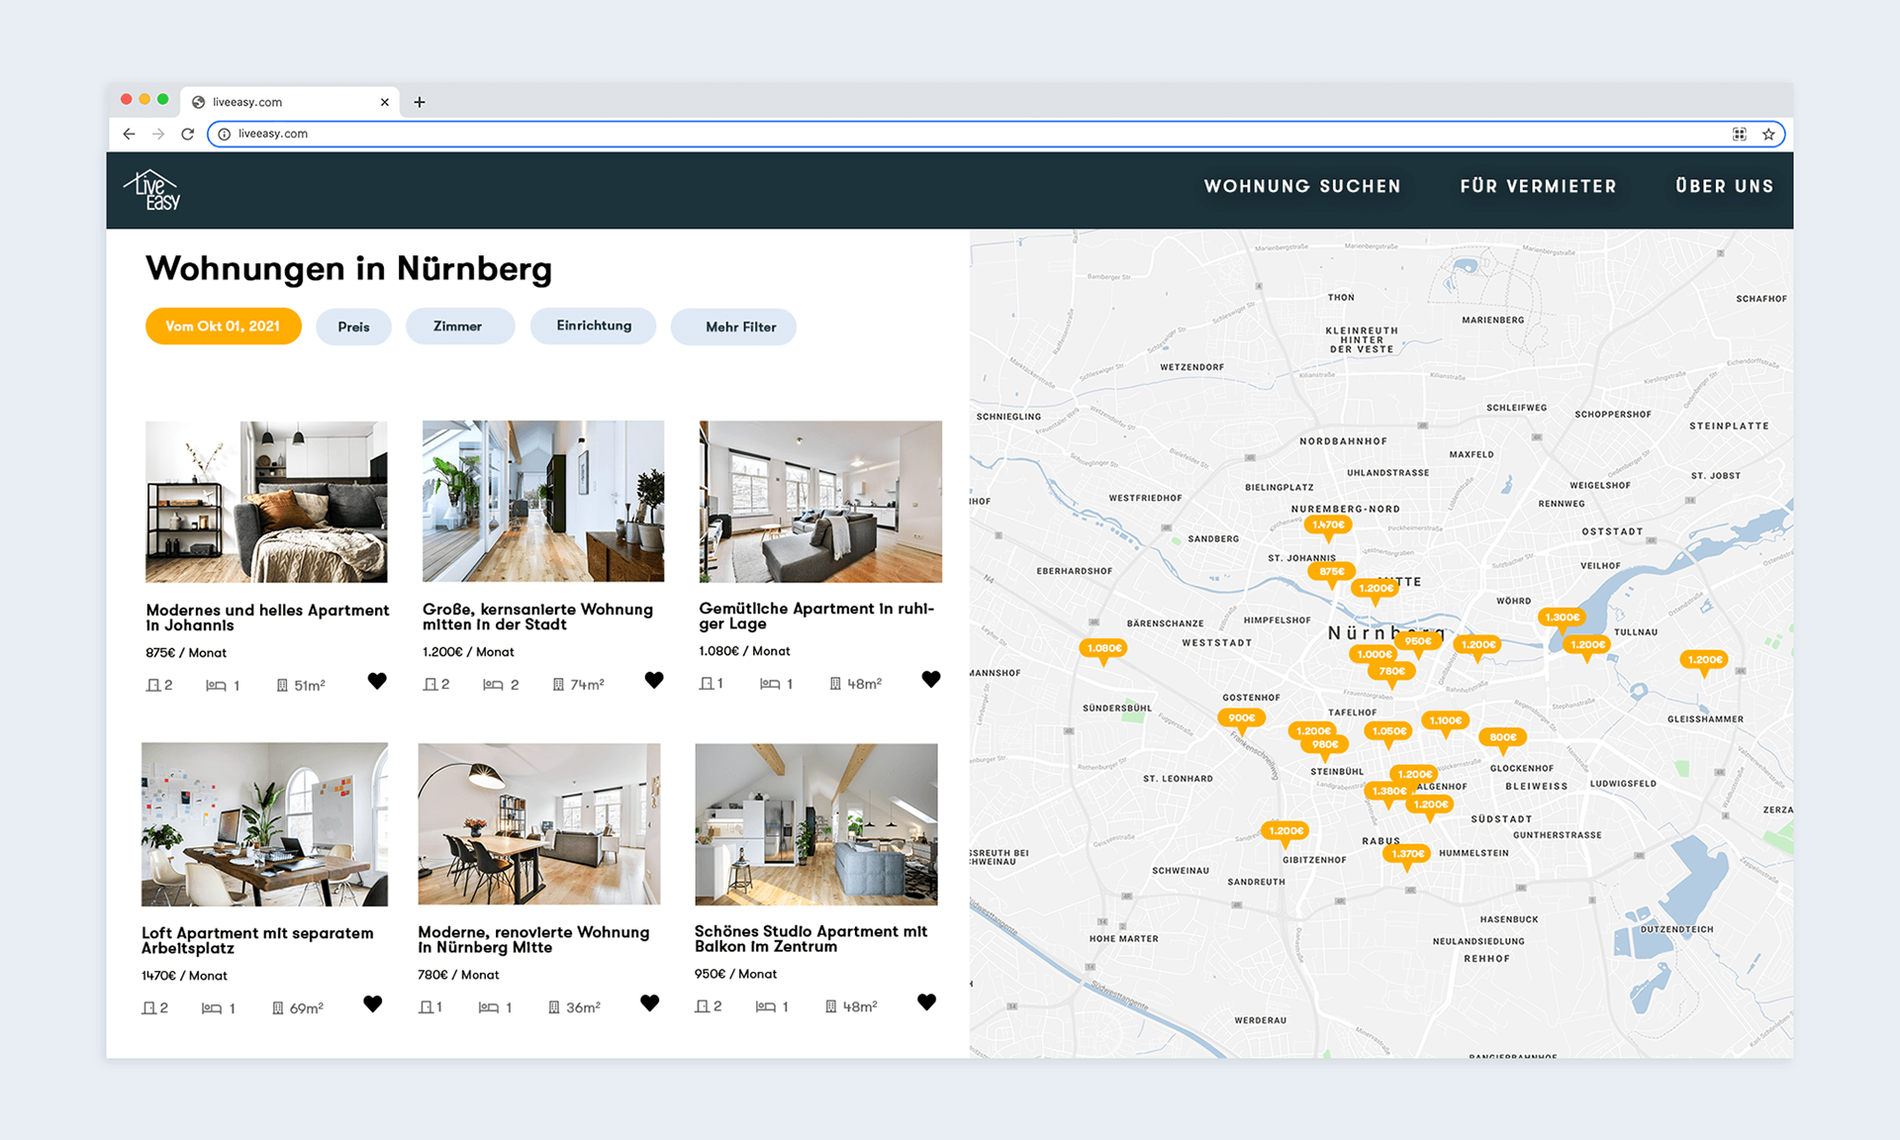This screenshot has width=1900, height=1140.
Task: Favorite the Loft Apartment listing
Action: tap(372, 1003)
